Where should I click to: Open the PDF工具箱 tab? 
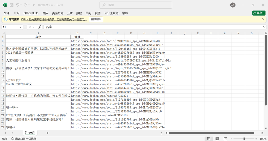(112, 13)
